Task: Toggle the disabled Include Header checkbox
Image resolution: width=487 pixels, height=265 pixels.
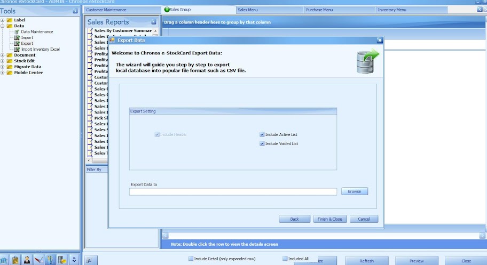Action: [x=157, y=134]
